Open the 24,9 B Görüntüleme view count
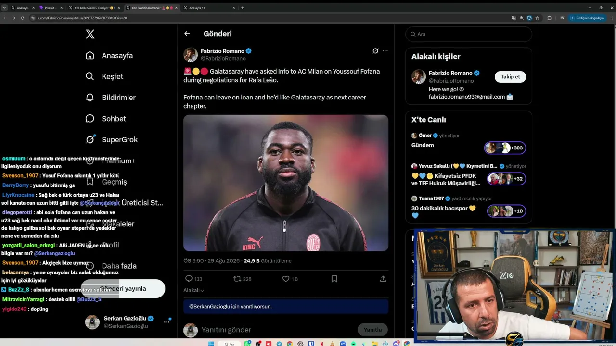616x346 pixels. [x=268, y=261]
